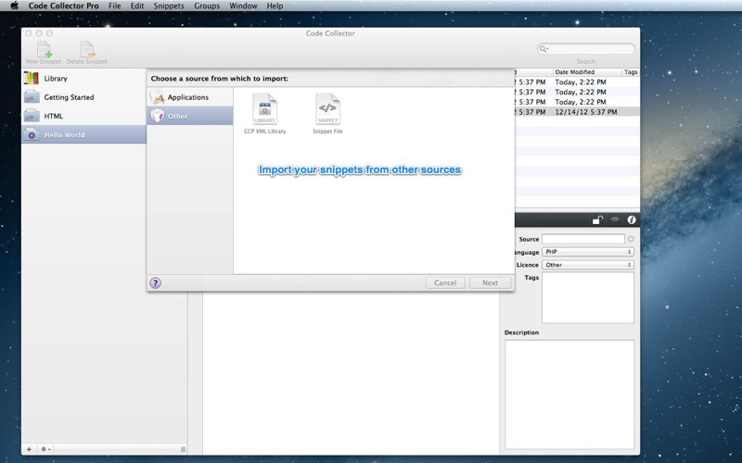Open the Apple menu
742x463 pixels.
coord(14,6)
